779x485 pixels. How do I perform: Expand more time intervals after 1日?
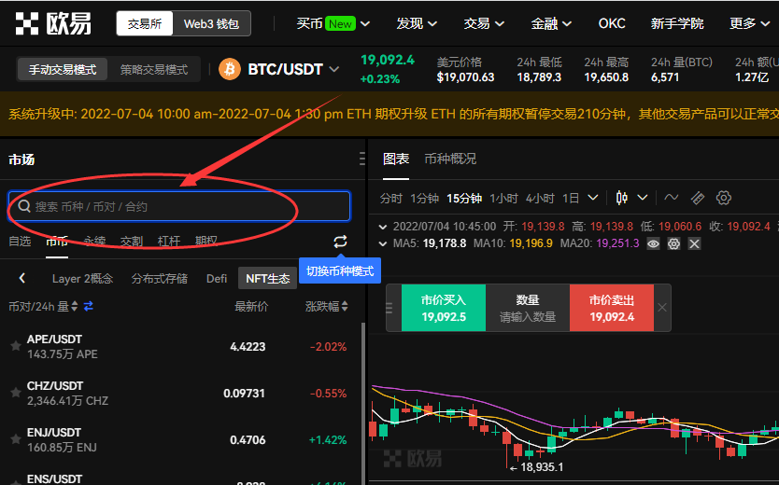pos(593,198)
